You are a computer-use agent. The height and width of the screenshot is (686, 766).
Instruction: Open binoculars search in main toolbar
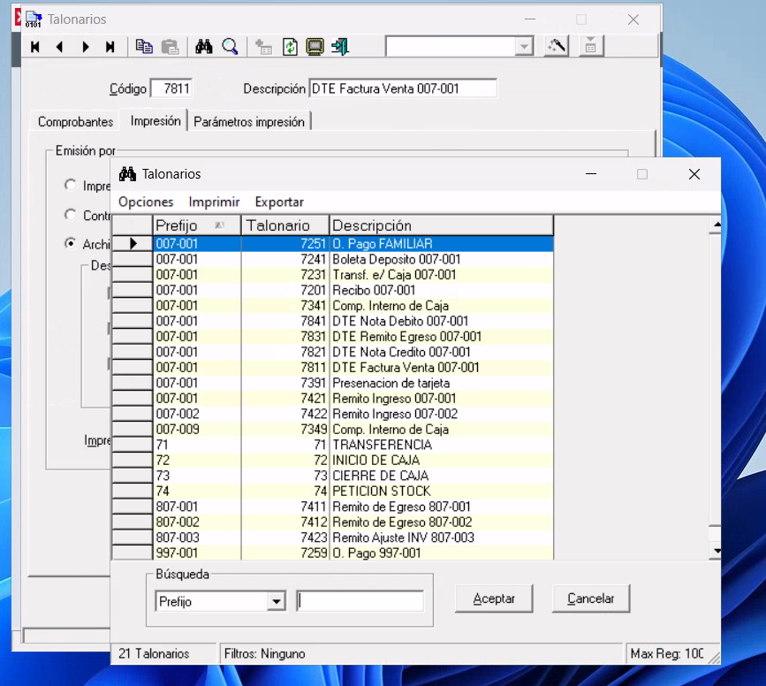204,47
